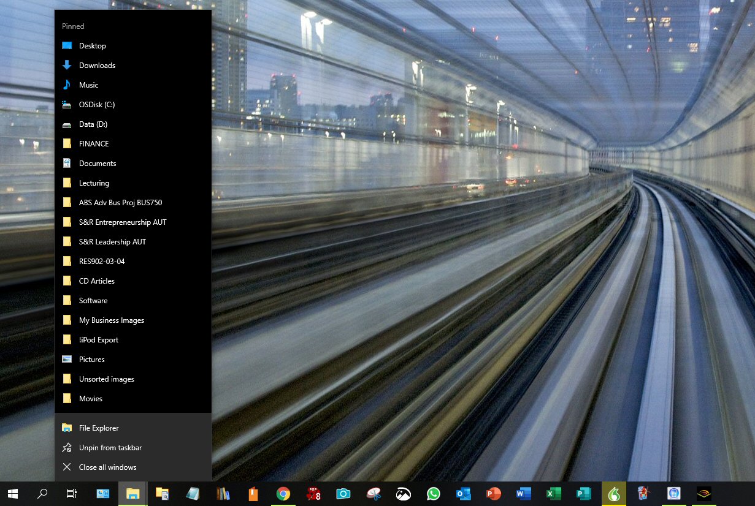This screenshot has height=506, width=755.
Task: Open WhatsApp from the taskbar
Action: tap(433, 494)
